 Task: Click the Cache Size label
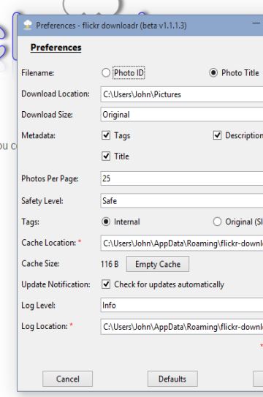tap(40, 263)
